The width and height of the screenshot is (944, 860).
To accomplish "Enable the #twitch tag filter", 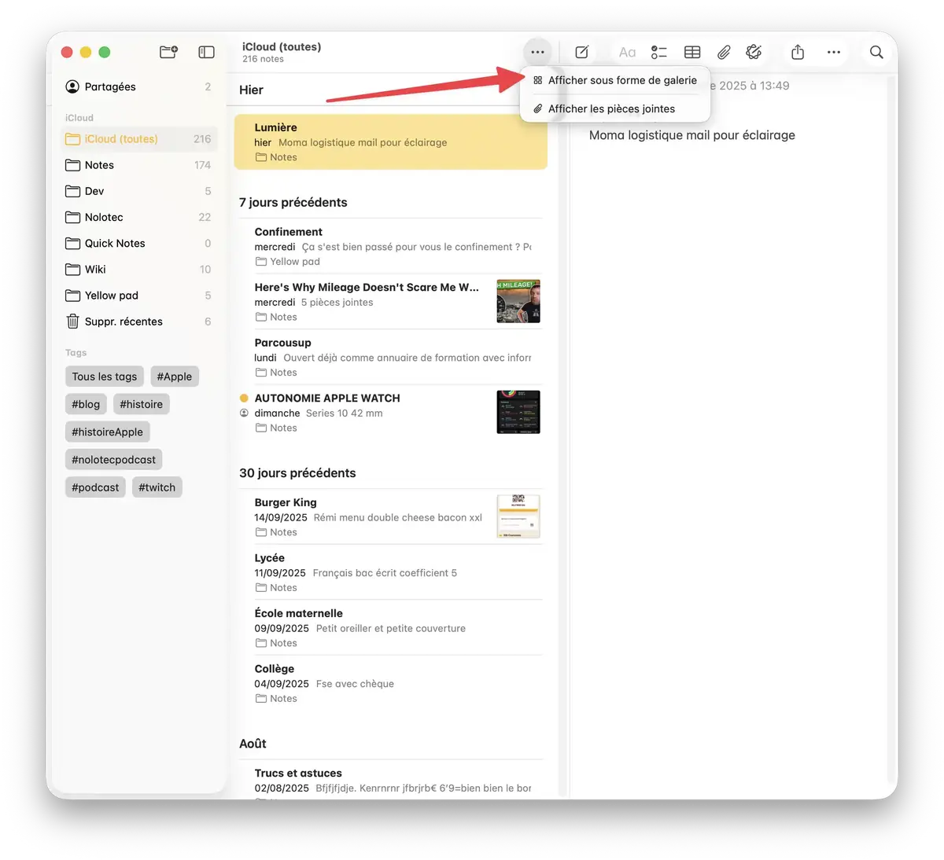I will coord(157,487).
